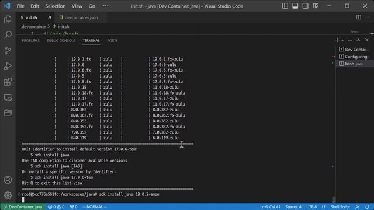Viewport: 374px width, 210px height.
Task: Switch to the DEBUG CONSOLE panel tab
Action: point(61,40)
